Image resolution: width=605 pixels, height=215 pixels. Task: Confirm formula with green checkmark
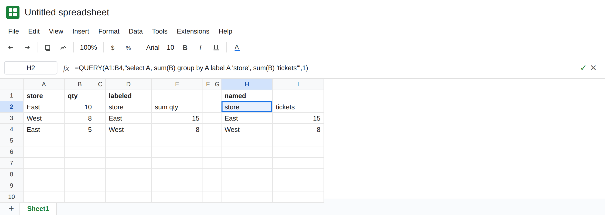coord(583,68)
